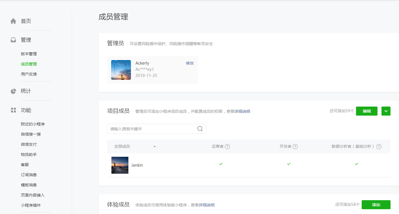Toggle Jankin's 数据分析者 permission checkmark

(357, 164)
